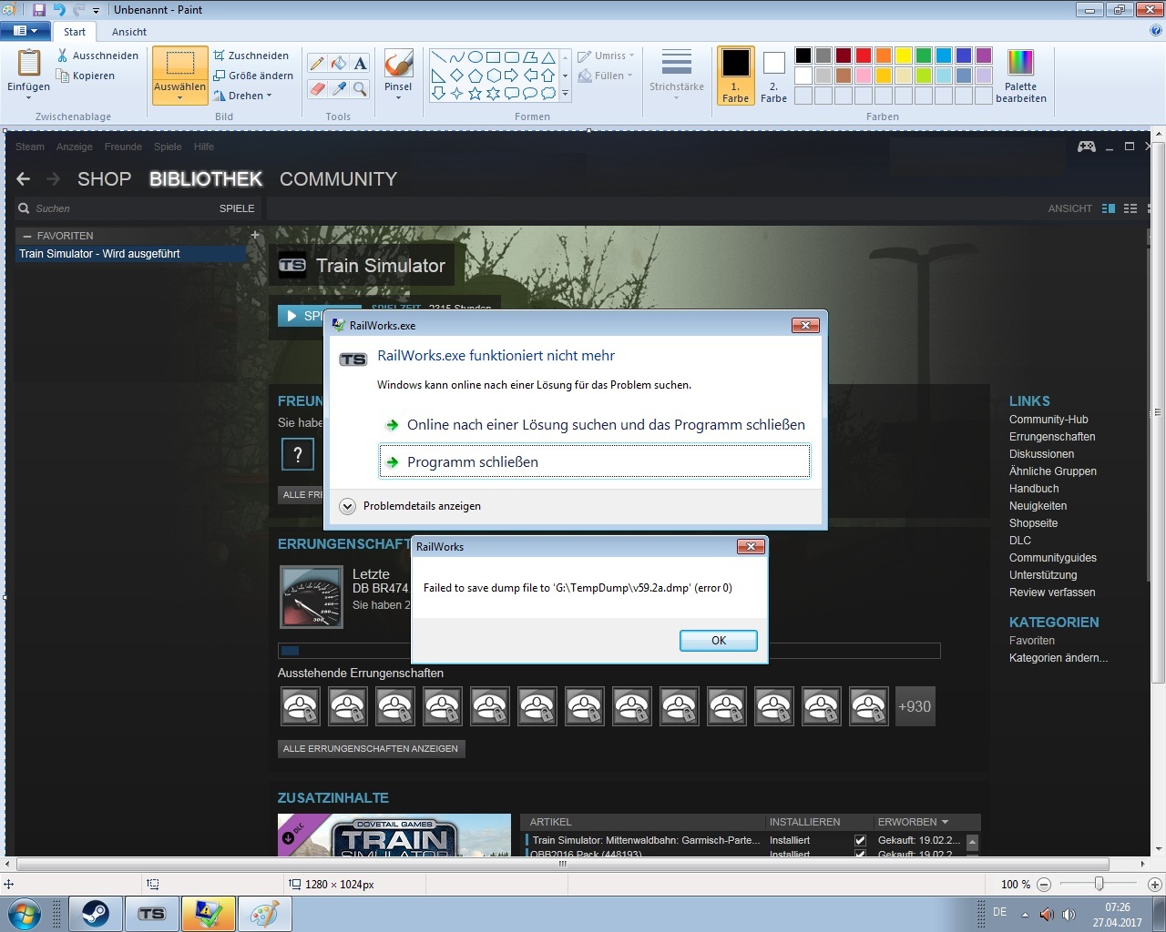Viewport: 1166px width, 932px height.
Task: Choose the five-point star shape
Action: click(x=475, y=93)
